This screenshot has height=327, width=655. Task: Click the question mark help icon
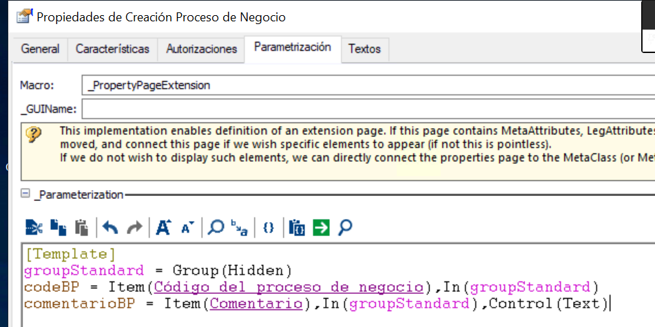coord(34,135)
